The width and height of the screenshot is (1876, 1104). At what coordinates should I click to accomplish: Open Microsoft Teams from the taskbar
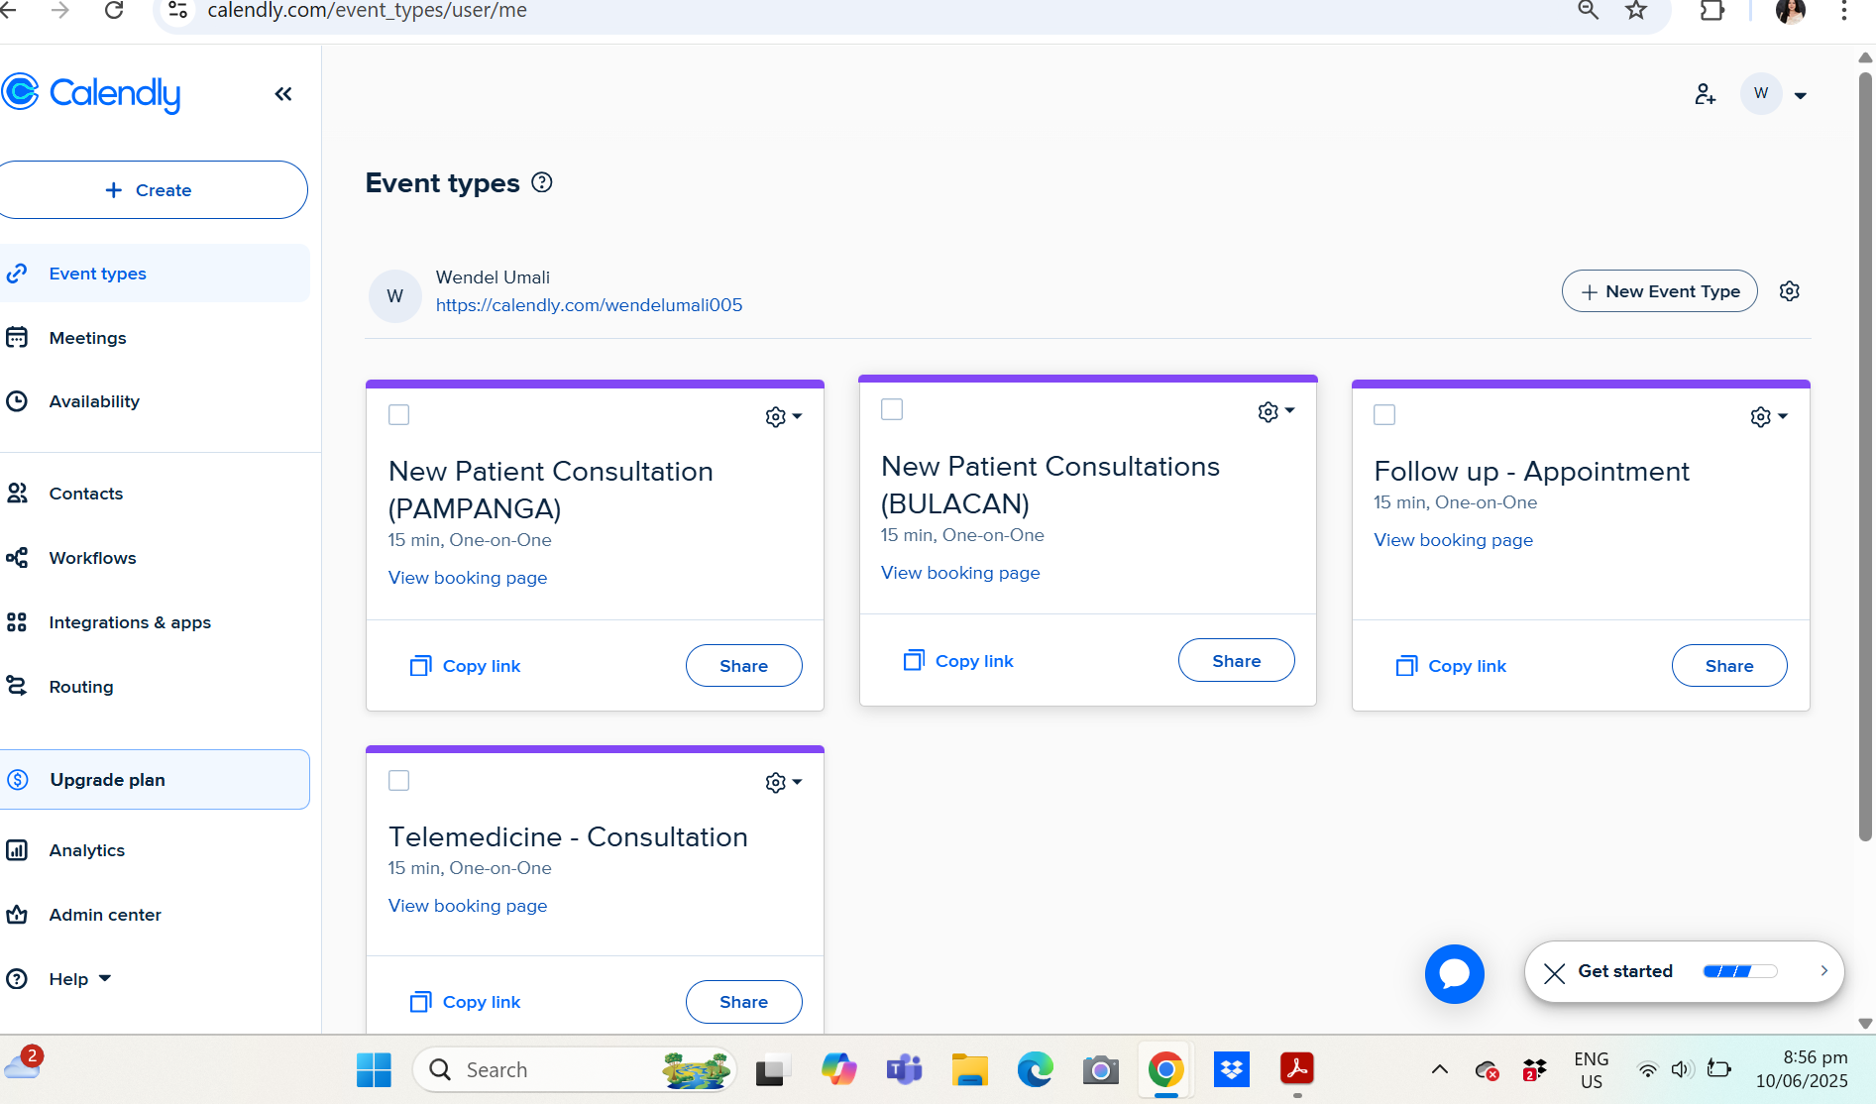pyautogui.click(x=904, y=1070)
